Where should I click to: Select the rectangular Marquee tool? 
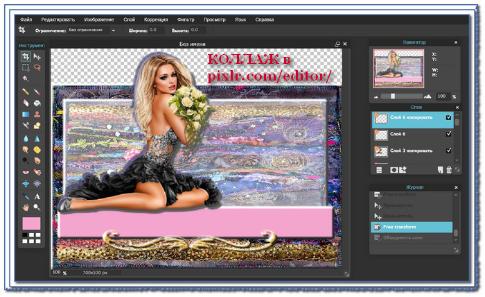26,67
